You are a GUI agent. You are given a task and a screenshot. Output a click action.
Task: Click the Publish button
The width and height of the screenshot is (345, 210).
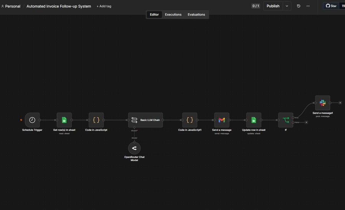pos(273,6)
